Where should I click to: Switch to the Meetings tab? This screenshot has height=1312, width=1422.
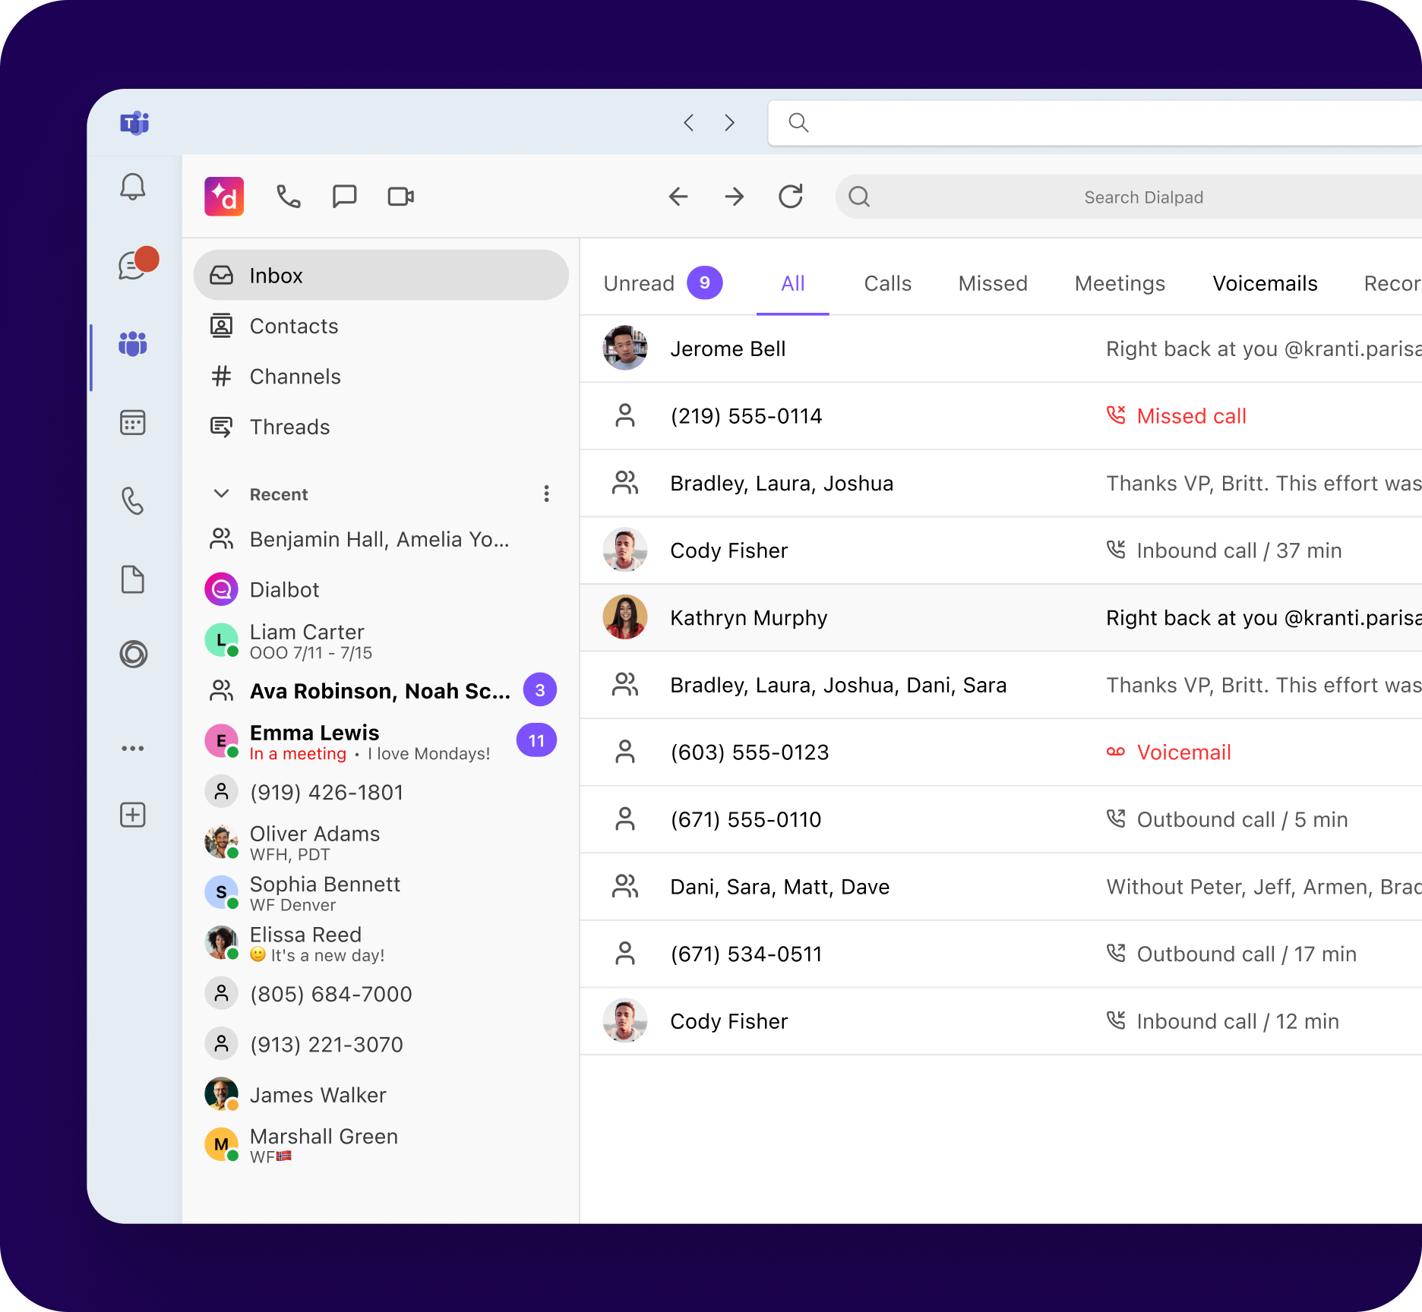point(1120,283)
